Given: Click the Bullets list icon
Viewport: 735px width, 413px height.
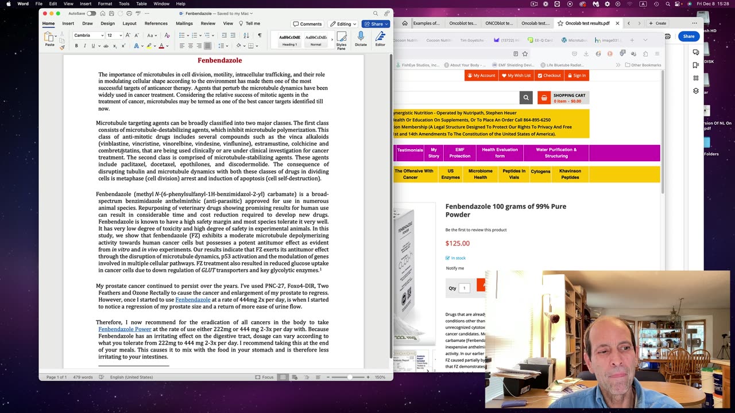Looking at the screenshot, I should (x=182, y=36).
